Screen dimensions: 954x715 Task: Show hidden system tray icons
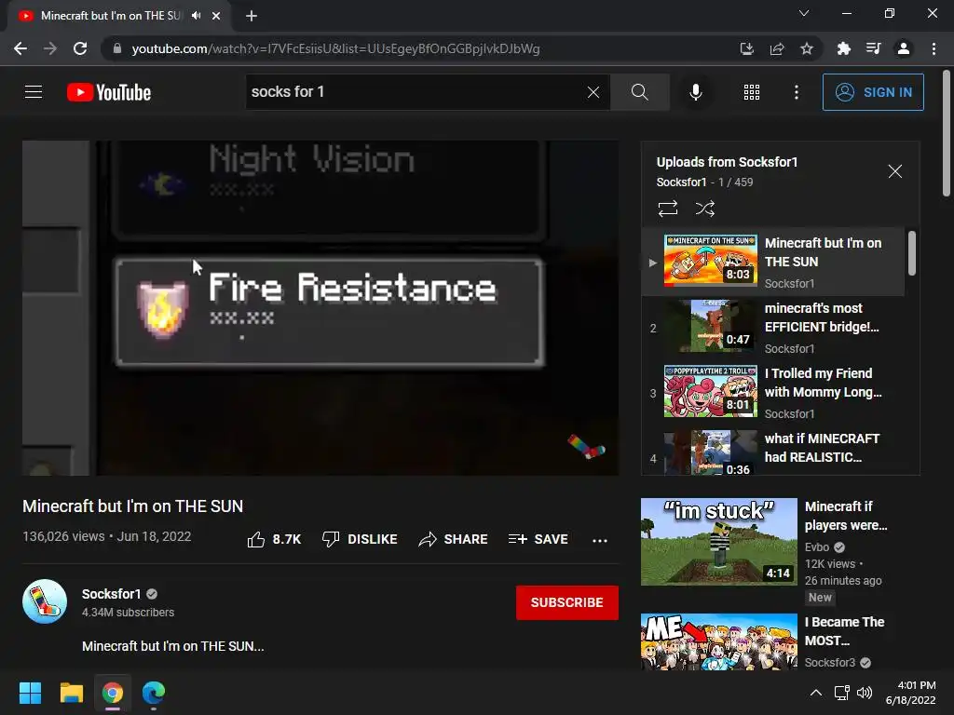816,693
